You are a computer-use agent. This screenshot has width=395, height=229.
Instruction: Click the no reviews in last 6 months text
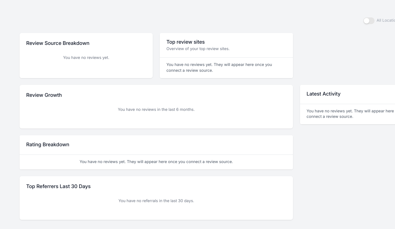point(156,109)
